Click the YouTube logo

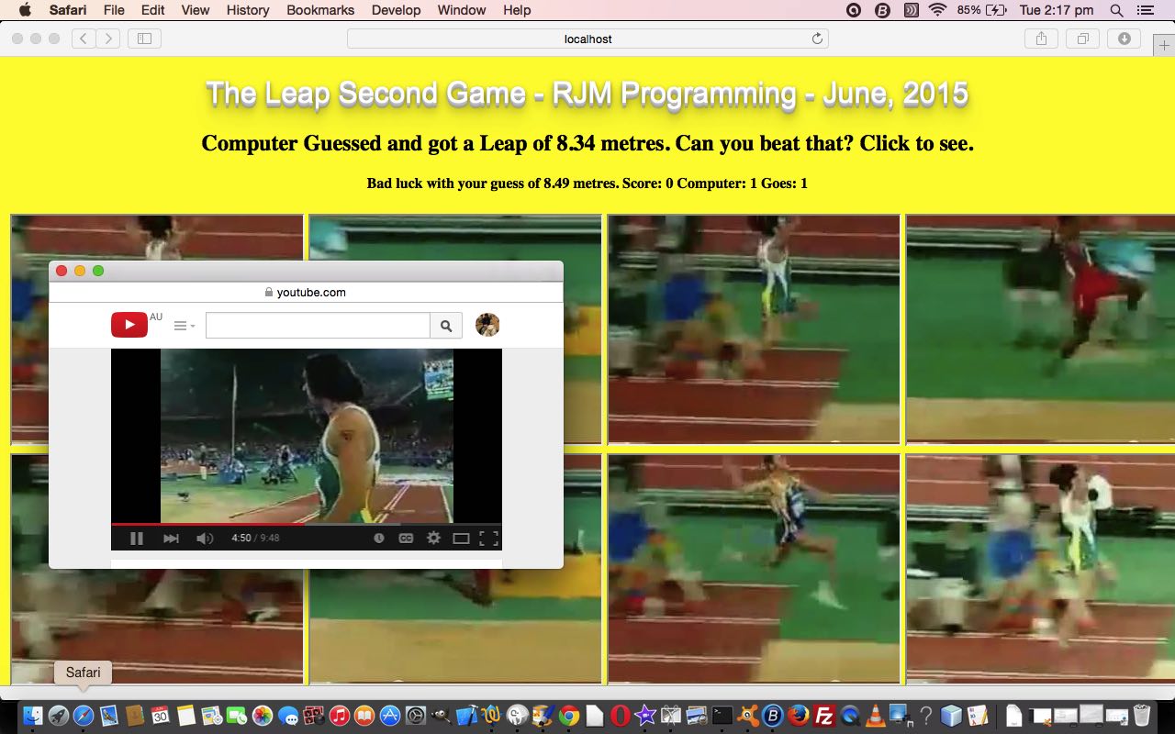tap(129, 325)
